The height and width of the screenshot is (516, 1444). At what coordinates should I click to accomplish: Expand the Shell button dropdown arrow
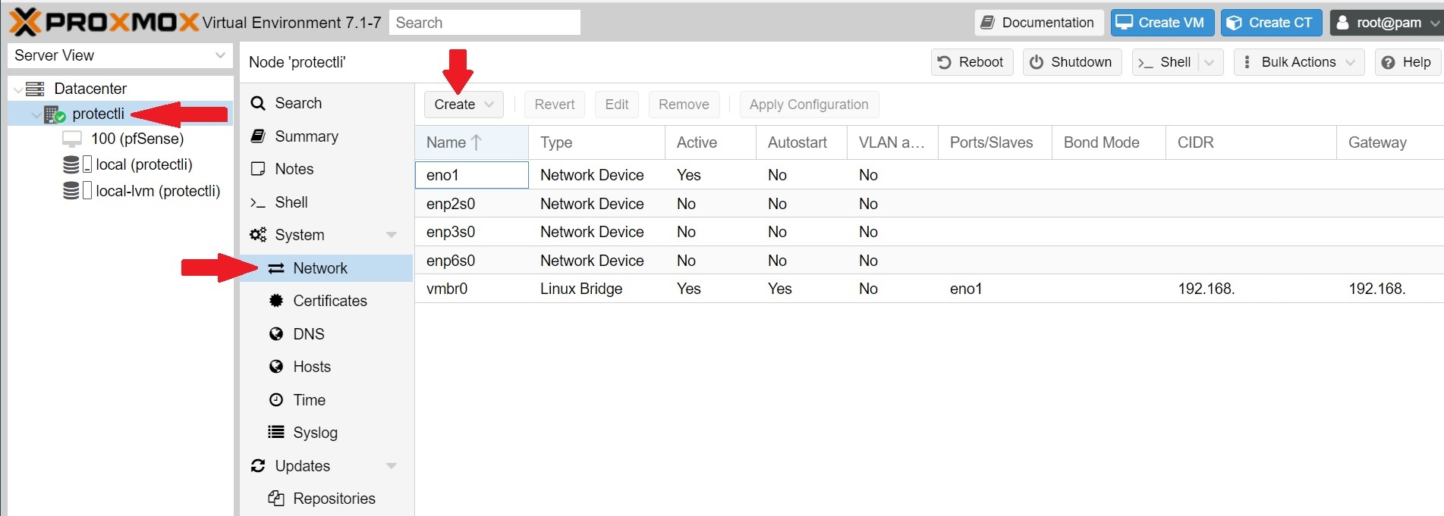point(1210,62)
